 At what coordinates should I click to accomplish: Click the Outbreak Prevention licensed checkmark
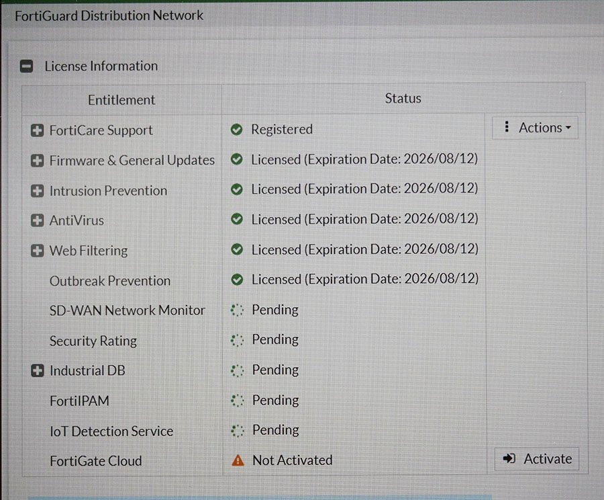(236, 279)
